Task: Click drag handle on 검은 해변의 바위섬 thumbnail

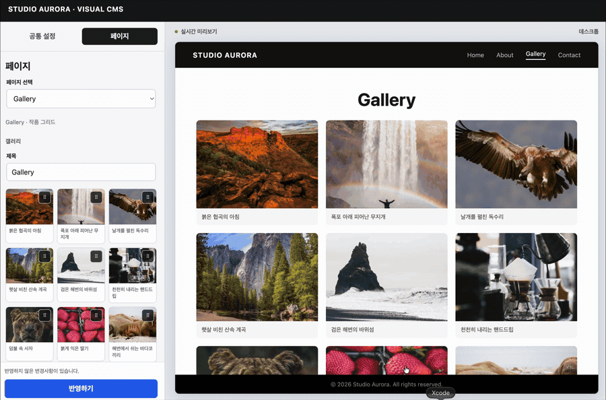Action: click(x=96, y=257)
